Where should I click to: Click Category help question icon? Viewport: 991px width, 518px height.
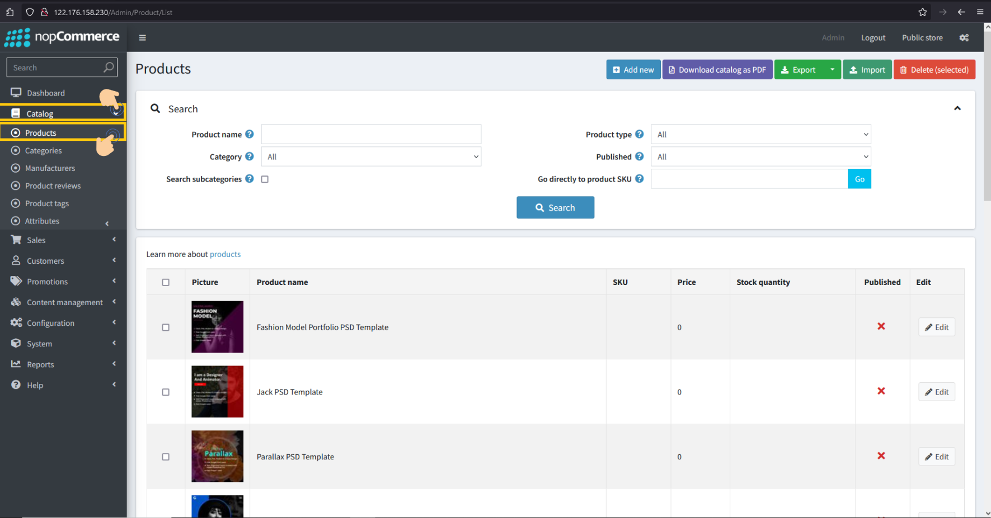click(x=250, y=156)
